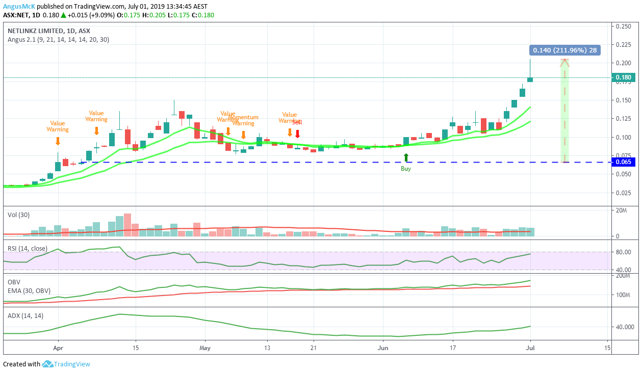Image resolution: width=642 pixels, height=373 pixels.
Task: Select the ASX:NET, 1D symbol text
Action: (x=21, y=15)
